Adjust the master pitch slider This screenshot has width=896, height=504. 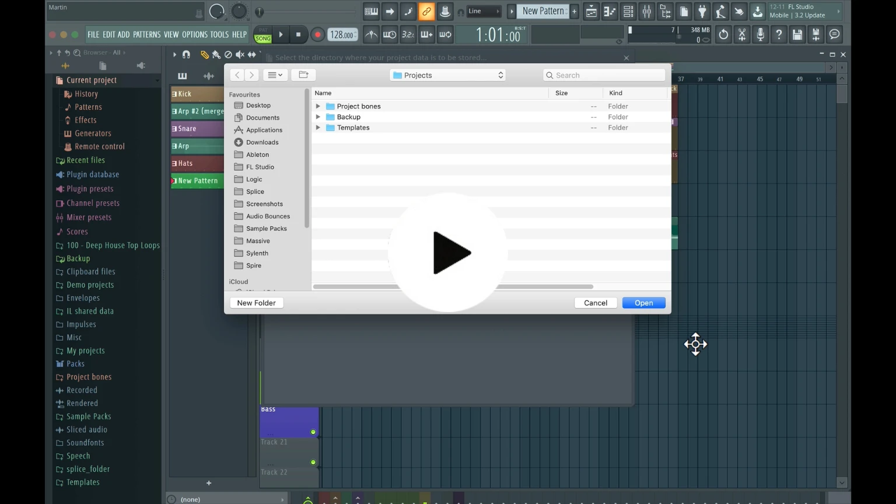click(x=239, y=11)
